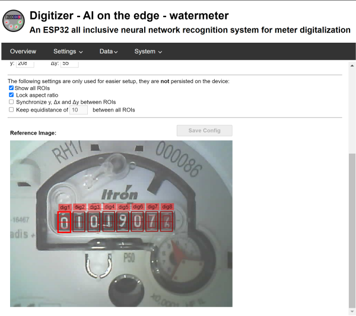356x316 pixels.
Task: Click the Save Config button
Action: [x=204, y=130]
